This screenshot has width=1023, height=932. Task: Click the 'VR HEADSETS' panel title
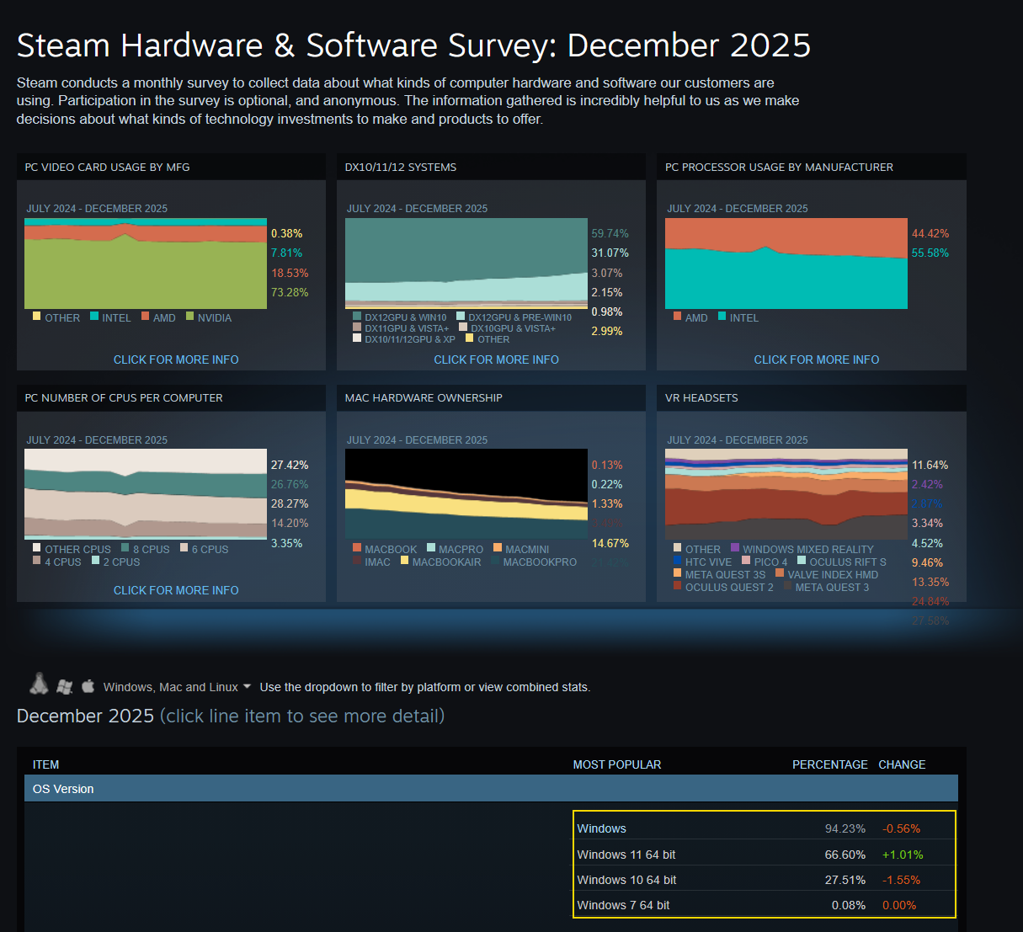pos(701,397)
